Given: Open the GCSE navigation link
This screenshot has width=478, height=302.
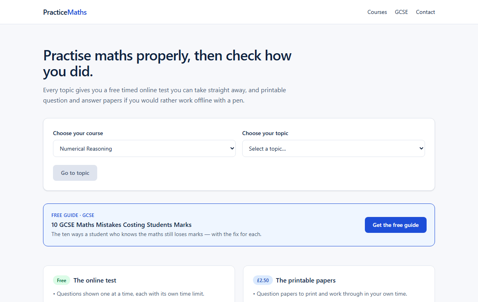Looking at the screenshot, I should 402,12.
